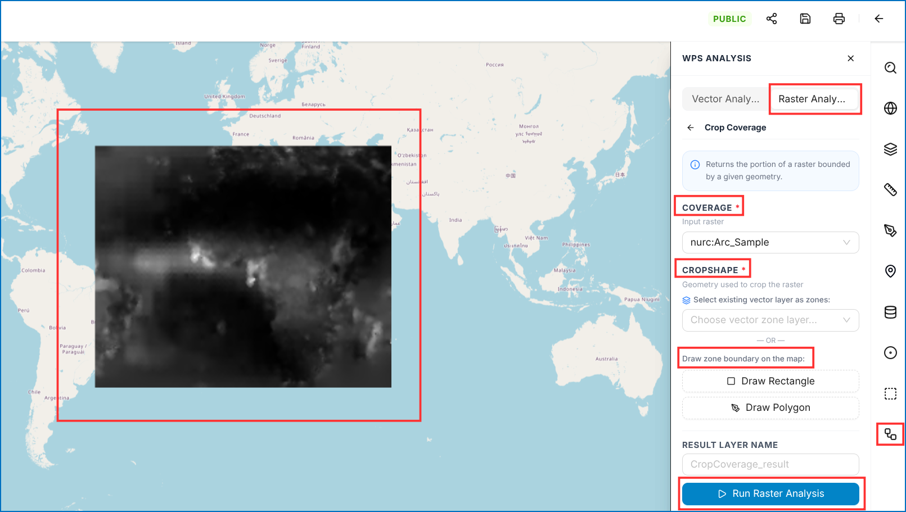Click the circle target icon in sidebar
Image resolution: width=906 pixels, height=512 pixels.
(x=890, y=352)
